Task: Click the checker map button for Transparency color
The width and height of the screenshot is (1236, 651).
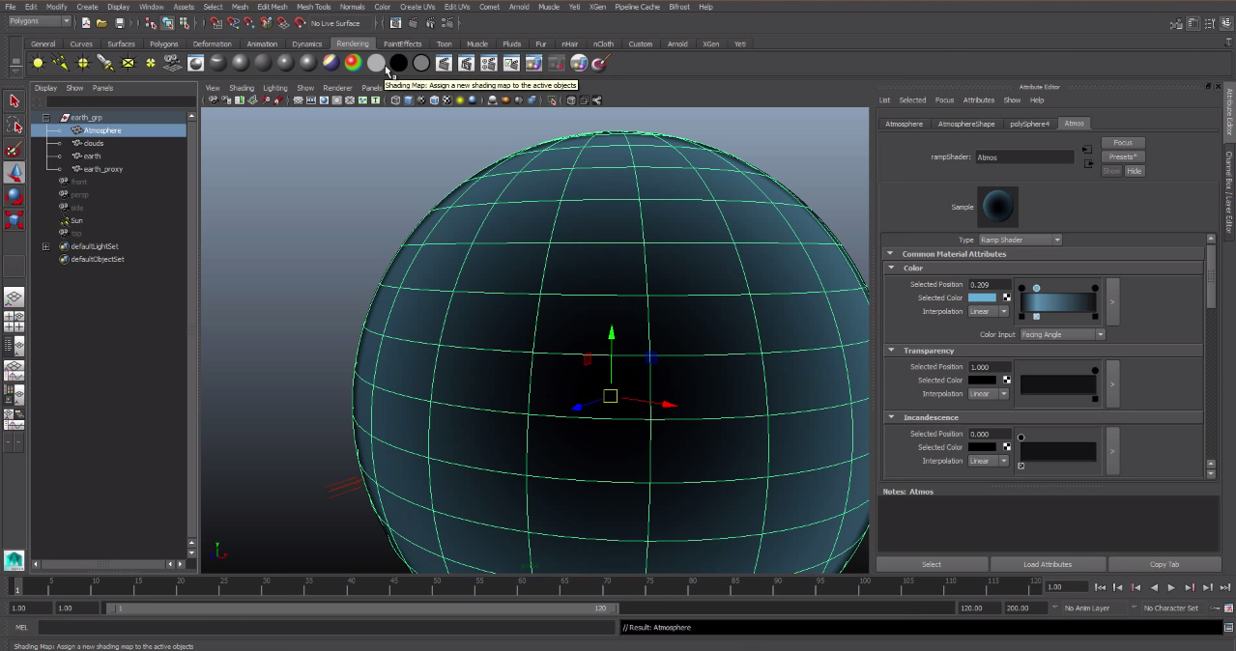Action: (x=1007, y=380)
